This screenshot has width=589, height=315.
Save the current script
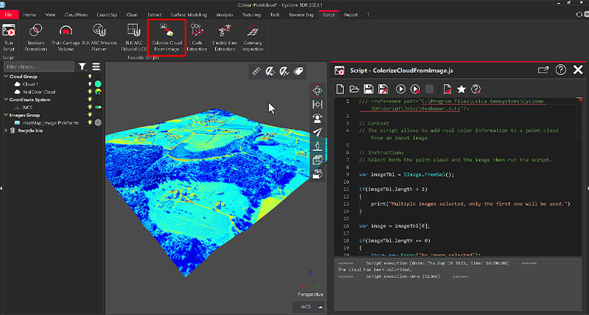click(x=369, y=89)
